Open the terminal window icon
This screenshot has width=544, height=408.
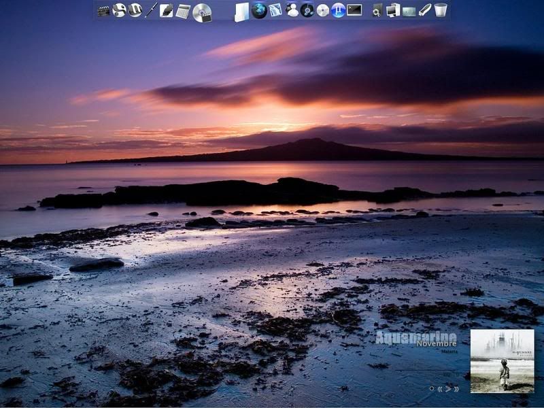tap(354, 10)
